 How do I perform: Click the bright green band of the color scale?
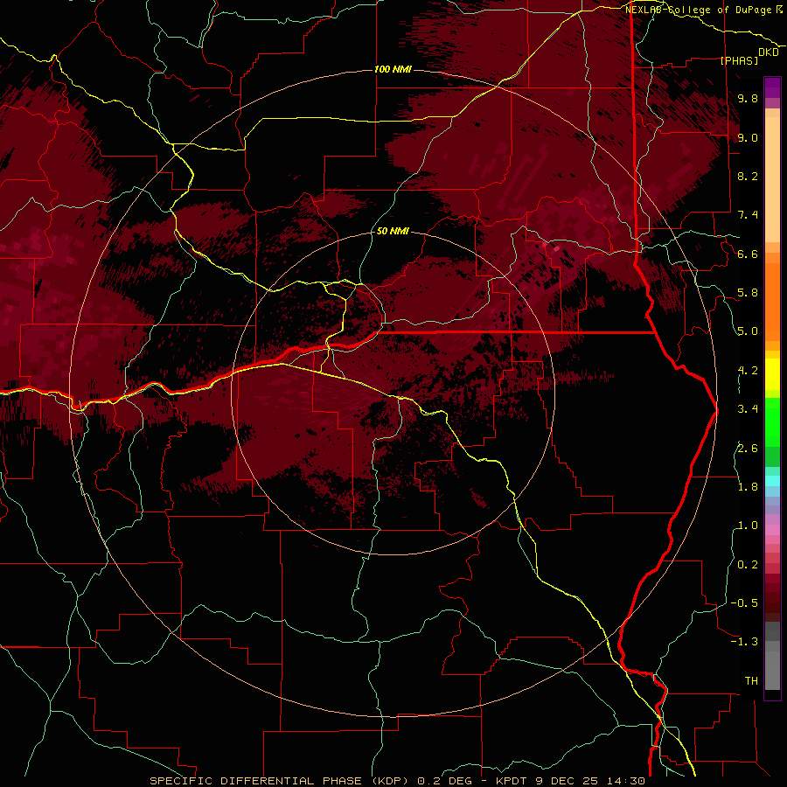(772, 422)
